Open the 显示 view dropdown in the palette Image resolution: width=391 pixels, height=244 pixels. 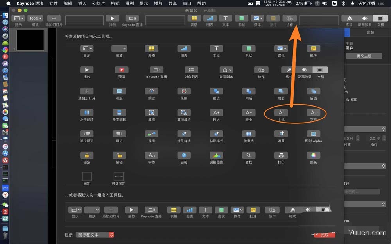[87, 48]
